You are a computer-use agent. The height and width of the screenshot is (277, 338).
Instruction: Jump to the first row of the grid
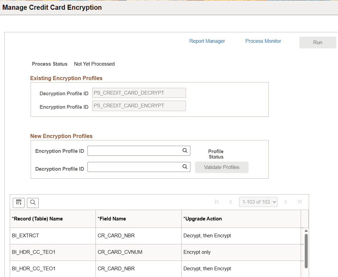217,202
